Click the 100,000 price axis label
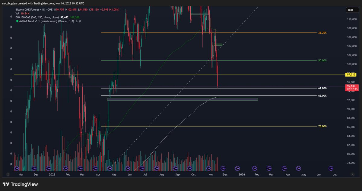 click(x=352, y=64)
